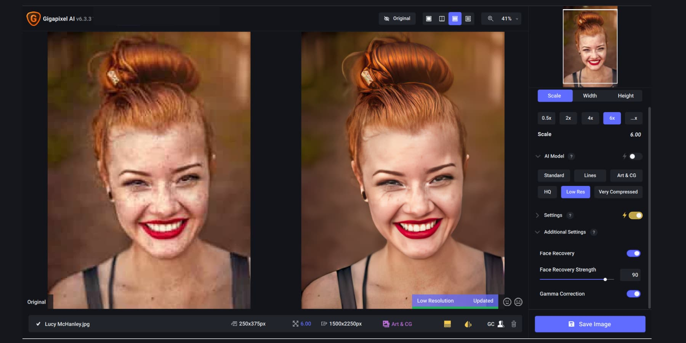Screen dimensions: 686x343
Task: Select the Very Compressed model option
Action: coord(618,192)
